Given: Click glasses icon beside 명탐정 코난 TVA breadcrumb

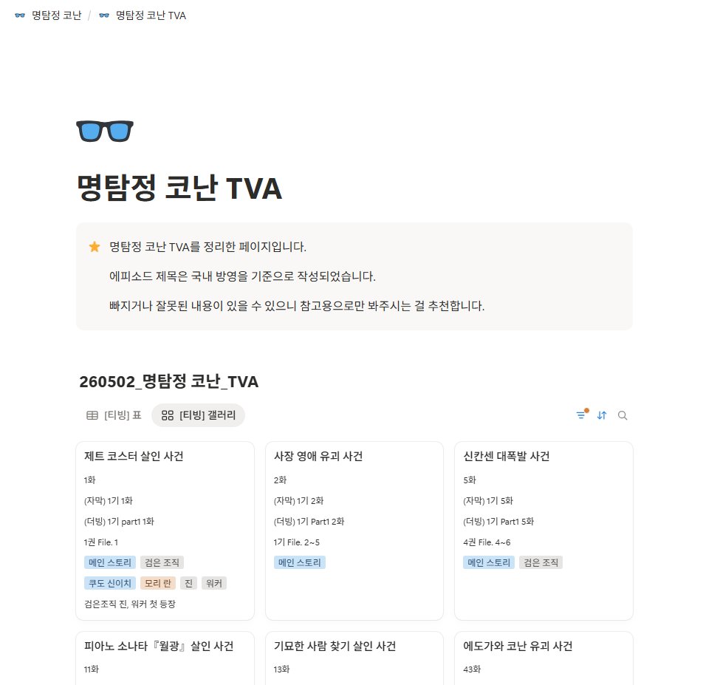Looking at the screenshot, I should [x=104, y=16].
